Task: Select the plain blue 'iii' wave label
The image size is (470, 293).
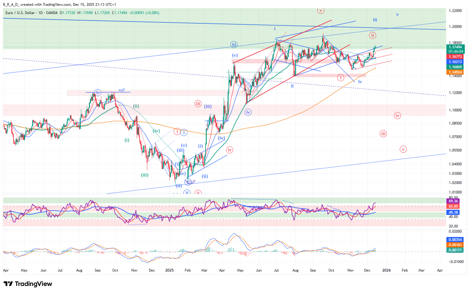Action: (375, 20)
